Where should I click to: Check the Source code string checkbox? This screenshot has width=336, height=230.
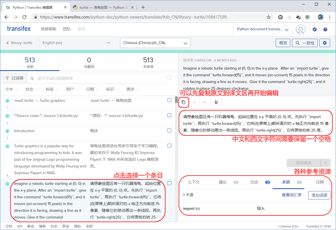[x=169, y=115]
